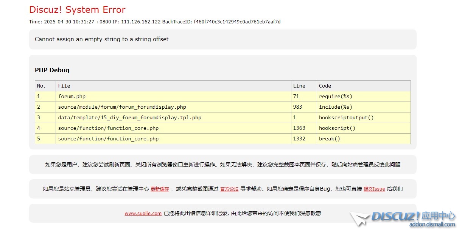Click the function_core.php cell in row 4

(x=174, y=128)
